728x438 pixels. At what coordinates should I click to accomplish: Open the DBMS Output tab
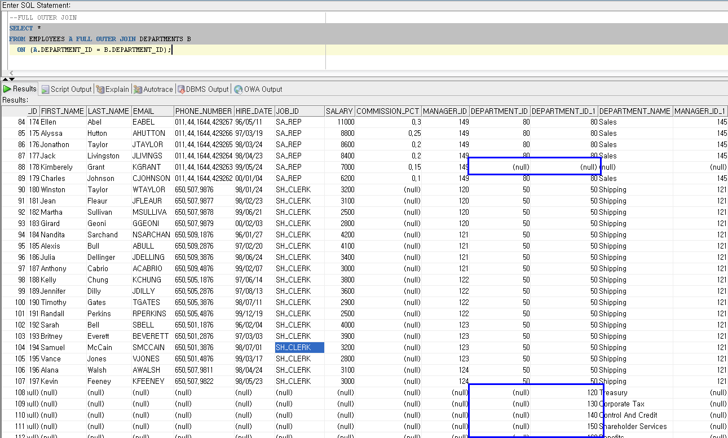[207, 89]
